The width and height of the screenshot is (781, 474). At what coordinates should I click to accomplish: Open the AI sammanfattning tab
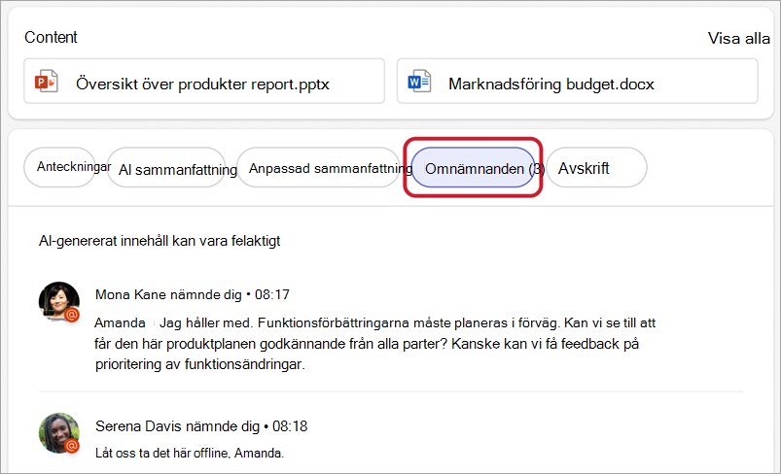click(x=167, y=168)
